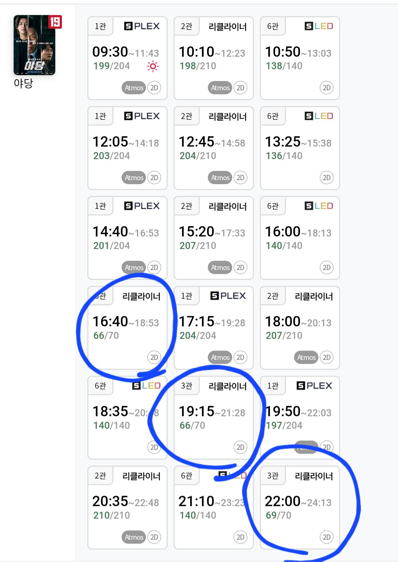Screen dimensions: 398x562
Task: Tap the sun icon on 09:30 showtime
Action: [x=153, y=66]
